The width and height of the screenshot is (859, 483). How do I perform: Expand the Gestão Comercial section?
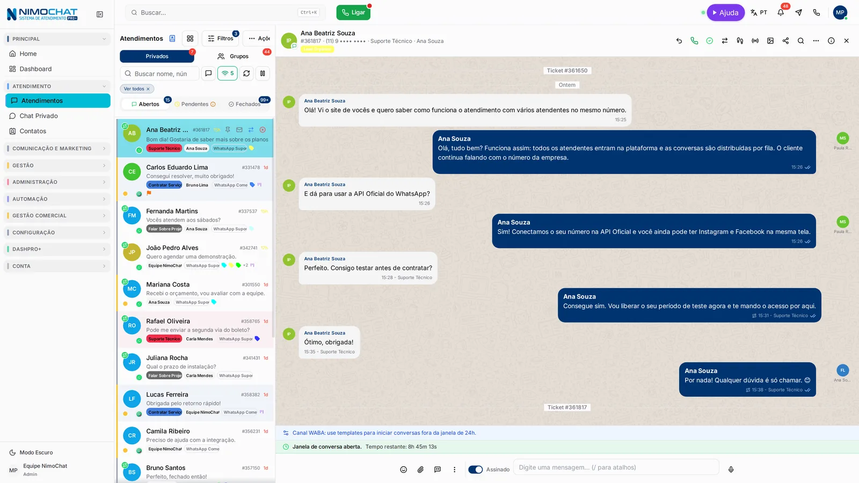point(57,216)
